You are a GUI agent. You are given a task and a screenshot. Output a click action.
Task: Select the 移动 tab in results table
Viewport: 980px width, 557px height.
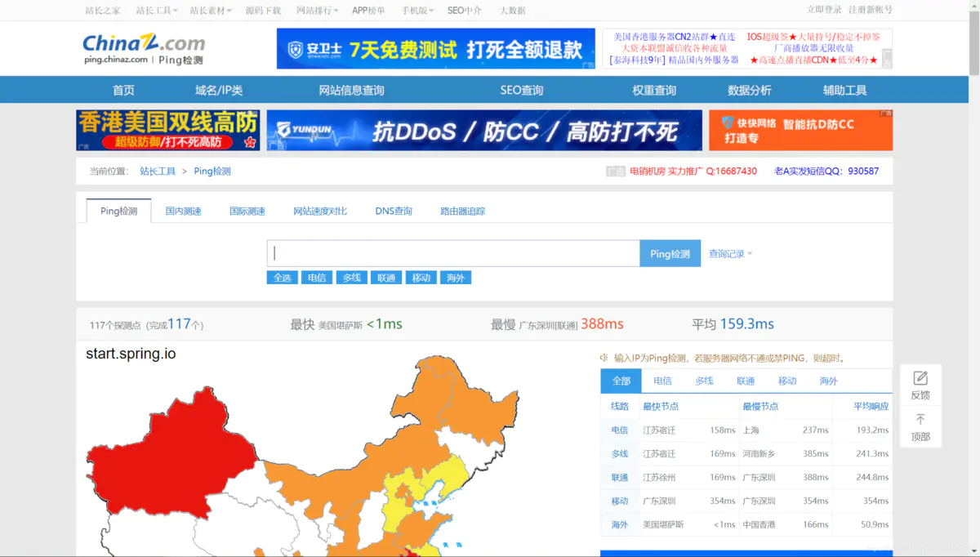[787, 381]
